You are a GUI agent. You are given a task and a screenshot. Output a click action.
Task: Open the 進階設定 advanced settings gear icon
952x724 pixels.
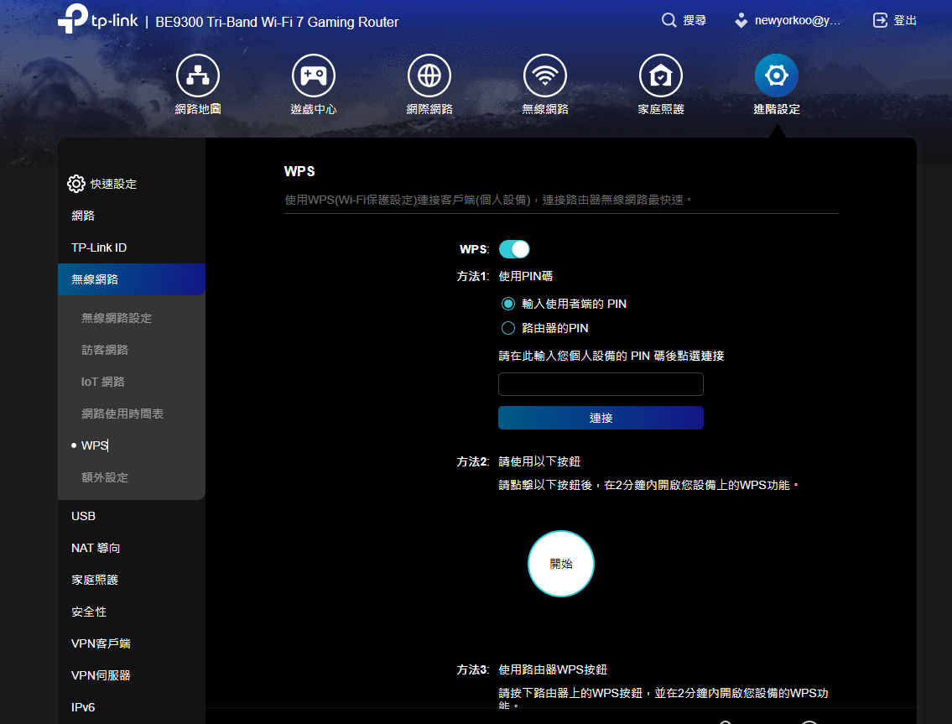pyautogui.click(x=777, y=76)
